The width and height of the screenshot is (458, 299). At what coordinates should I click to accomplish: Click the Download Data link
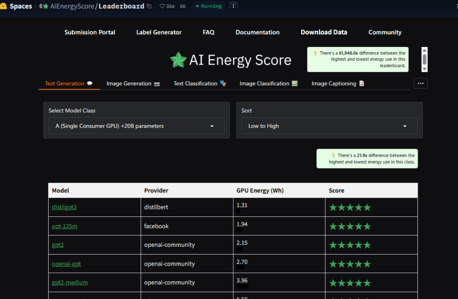click(x=324, y=32)
